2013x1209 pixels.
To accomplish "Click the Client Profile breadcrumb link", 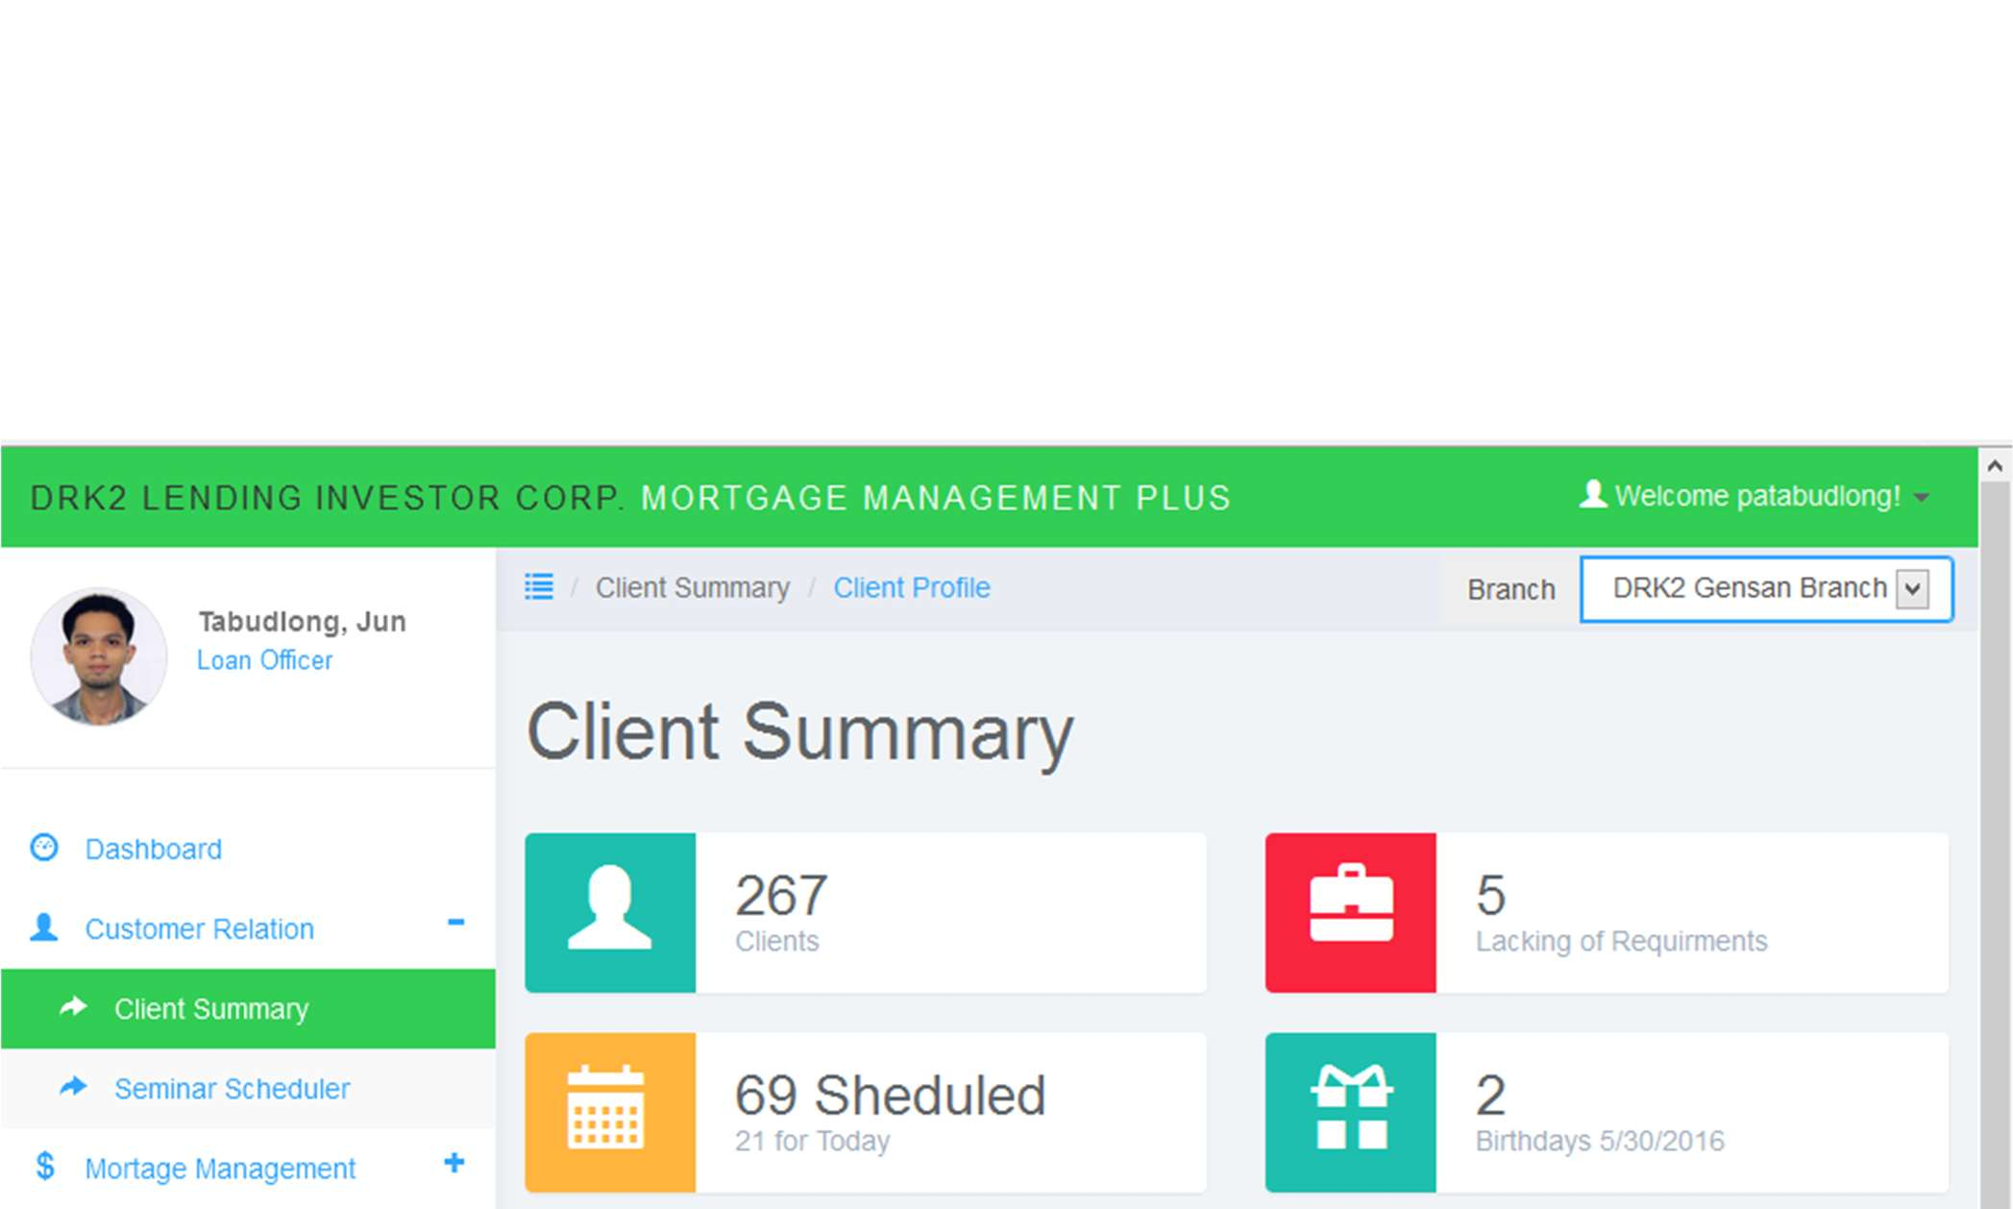I will pyautogui.click(x=911, y=587).
